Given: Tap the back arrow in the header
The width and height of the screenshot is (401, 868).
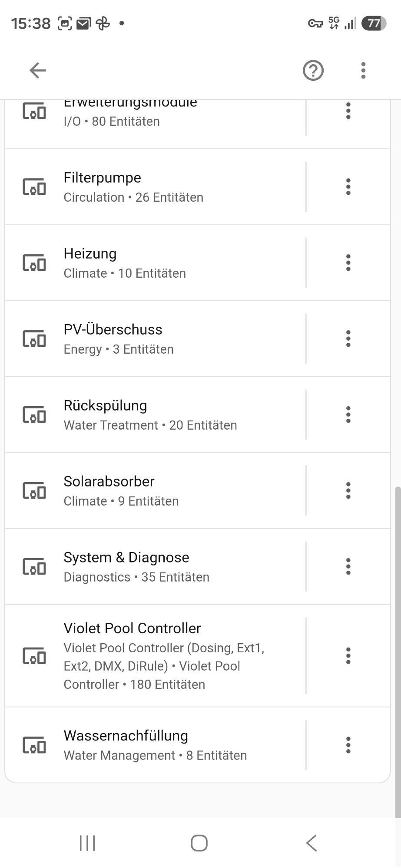Looking at the screenshot, I should 38,70.
